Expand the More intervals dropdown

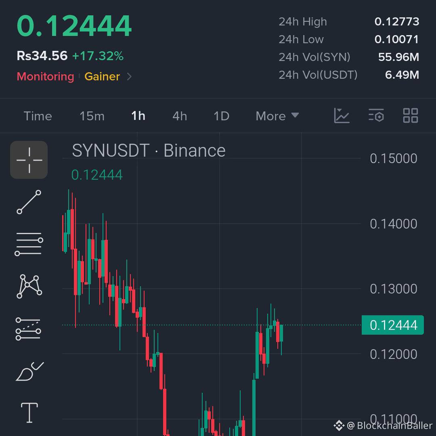(277, 116)
